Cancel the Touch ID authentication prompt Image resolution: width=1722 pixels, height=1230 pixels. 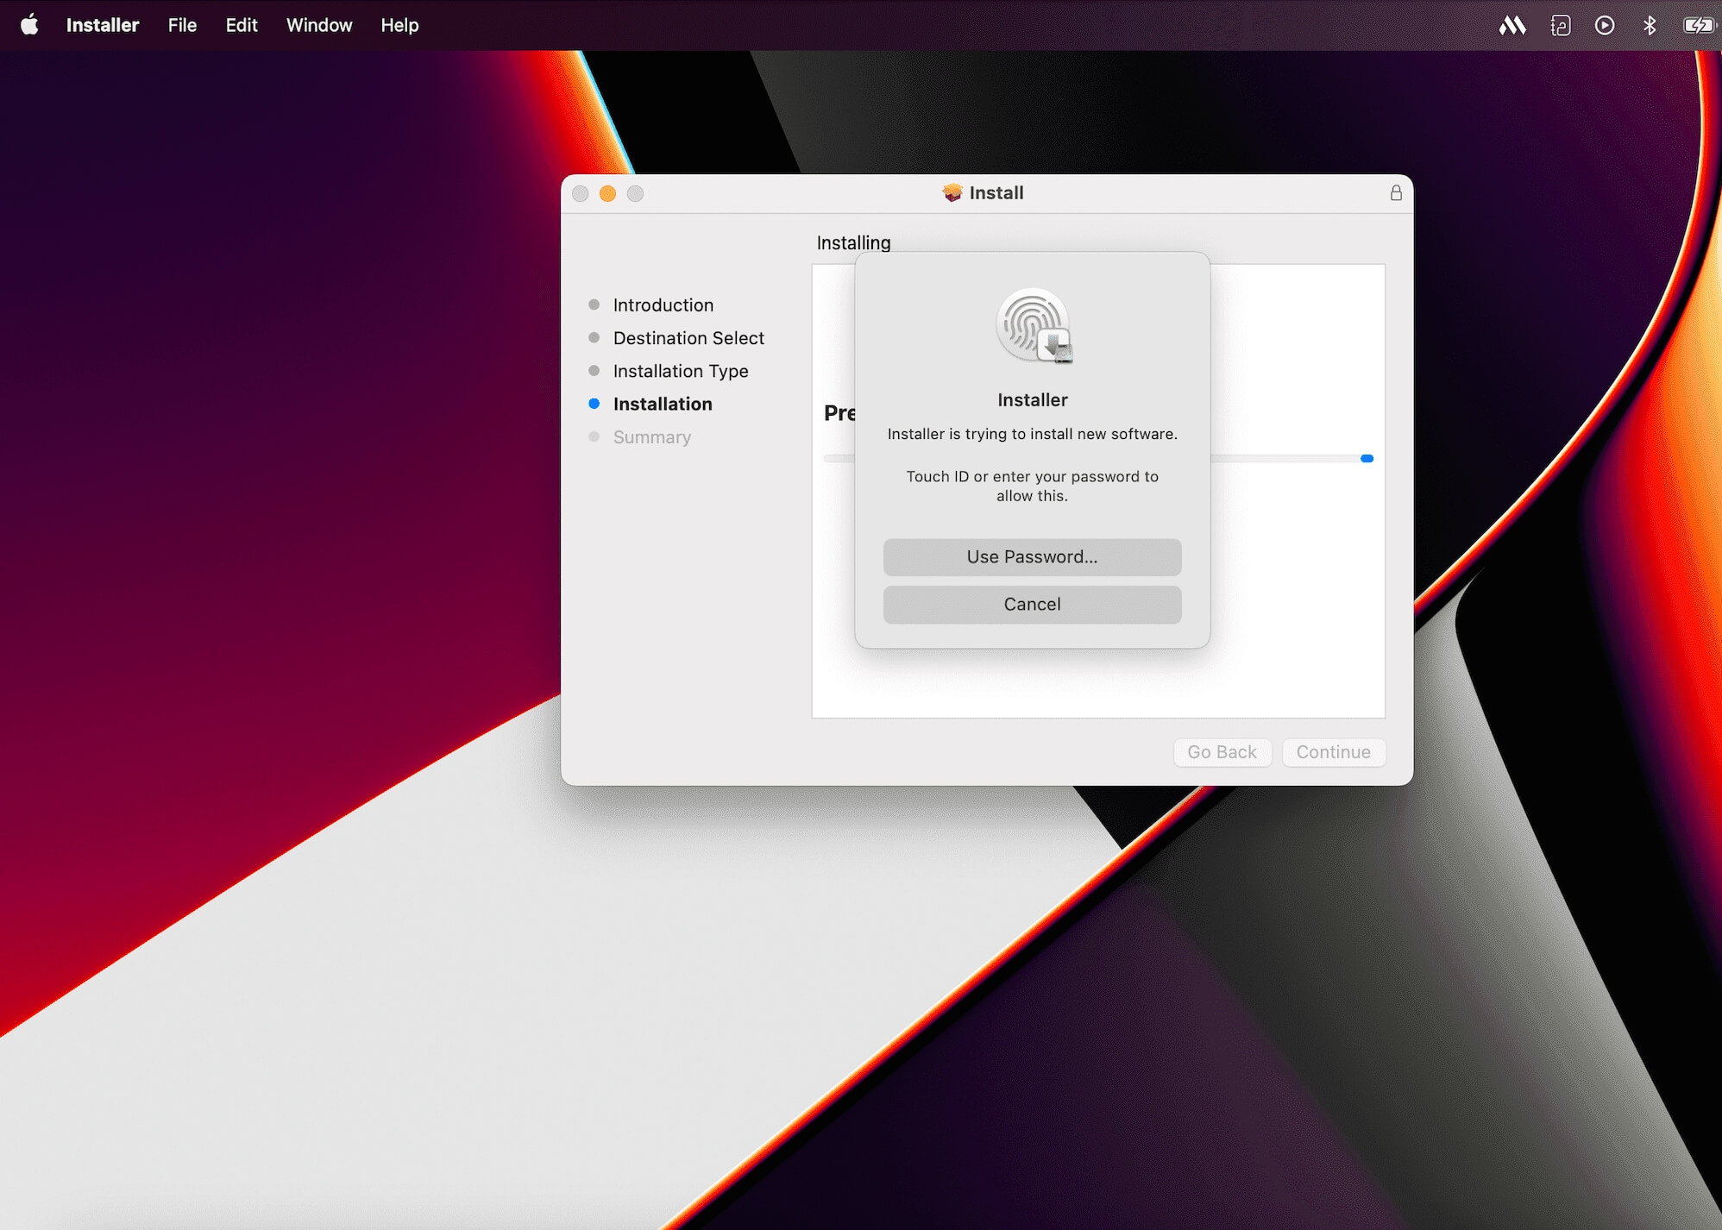click(1032, 604)
